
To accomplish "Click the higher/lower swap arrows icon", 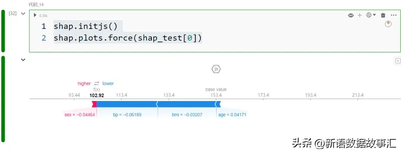I will pos(97,84).
